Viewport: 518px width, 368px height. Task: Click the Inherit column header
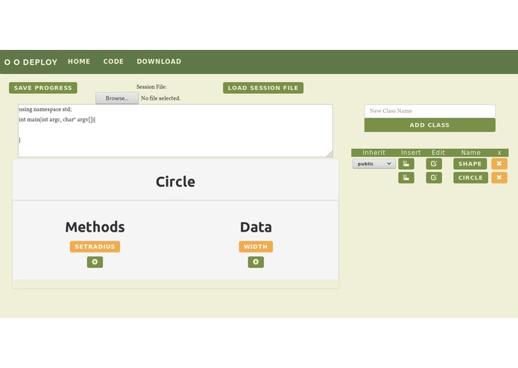point(373,153)
